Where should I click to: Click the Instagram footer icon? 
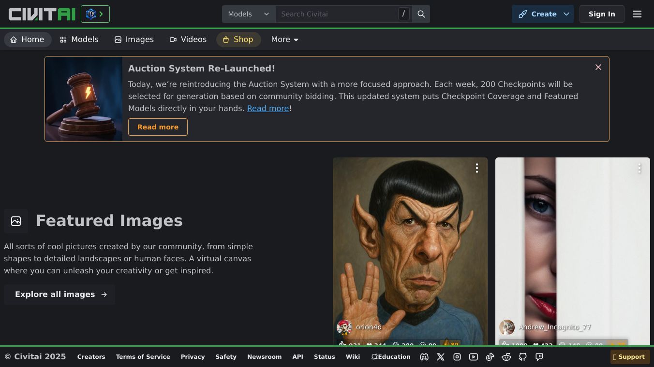point(457,357)
